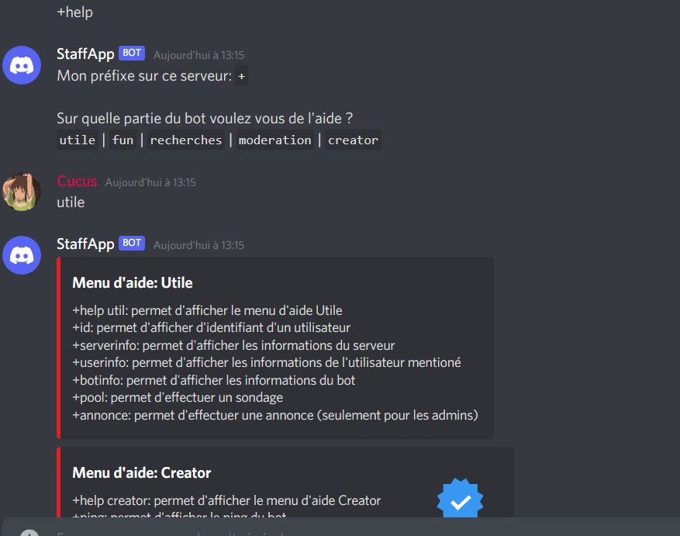Open the attachment plus icon in message bar
The width and height of the screenshot is (680, 536).
click(x=29, y=533)
